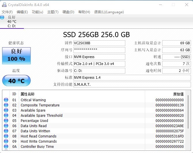193x153 pixels.
Task: Select the Data Units Written attribute name
Action: (35, 131)
